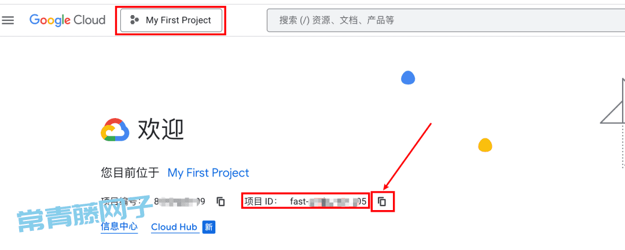Open the 信息中心 link
625x250 pixels.
pyautogui.click(x=119, y=227)
